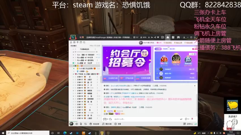Viewport: 241px width, 135px height.
Task: Click the share icon in title bar
Action: coord(155,37)
